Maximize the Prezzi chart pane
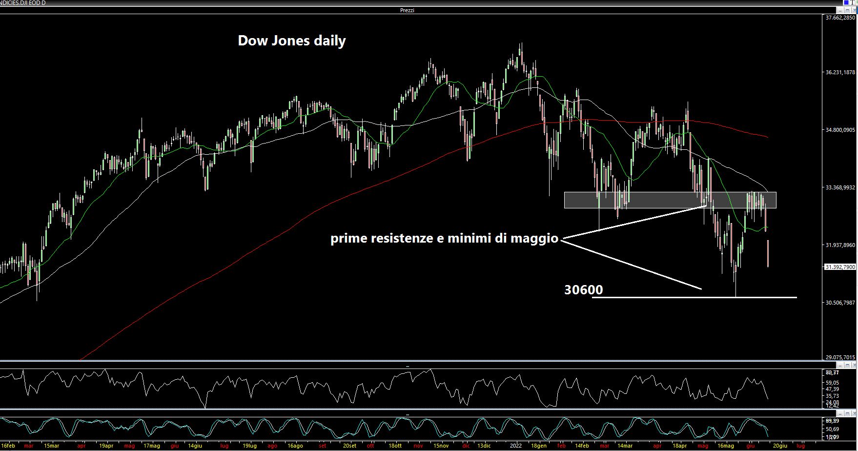 coord(847,10)
